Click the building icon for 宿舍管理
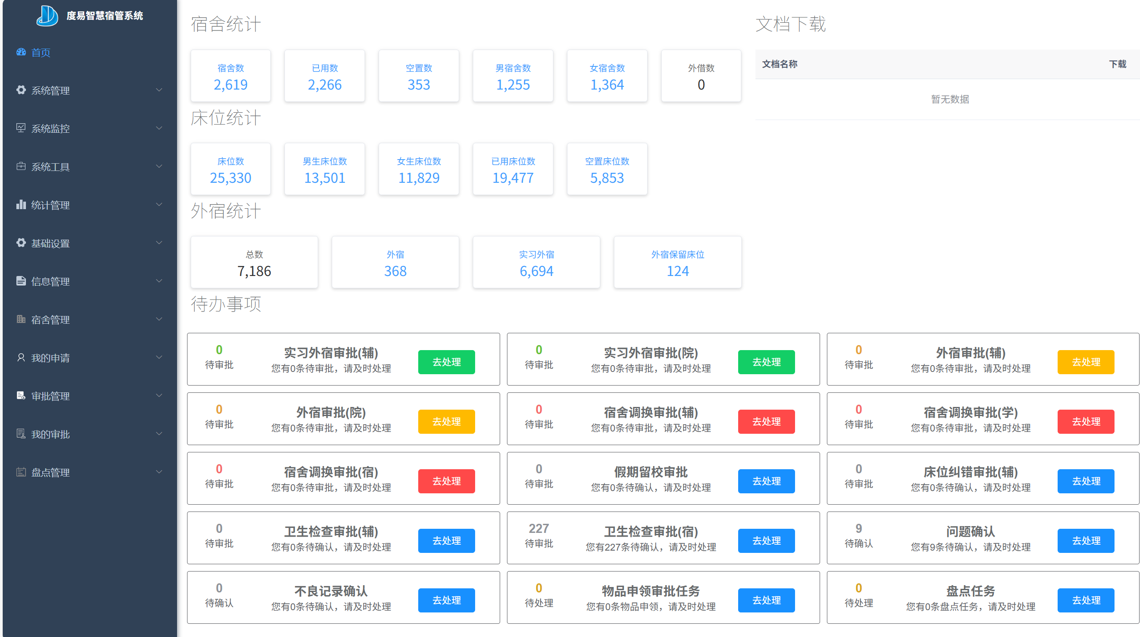 (21, 319)
